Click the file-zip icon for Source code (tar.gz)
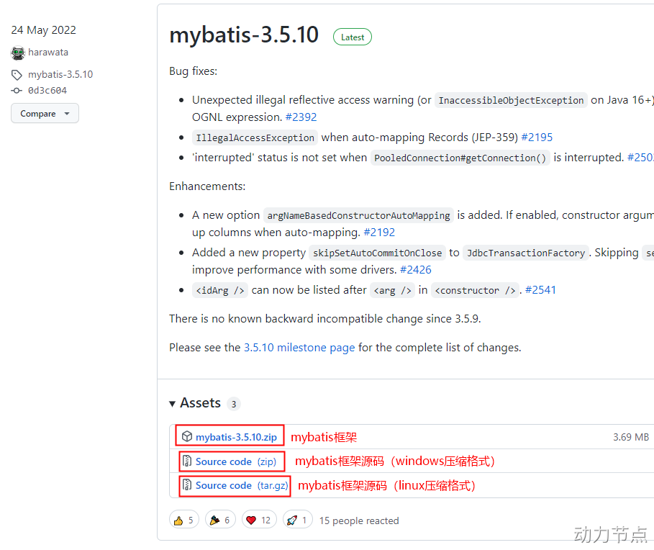 (187, 485)
